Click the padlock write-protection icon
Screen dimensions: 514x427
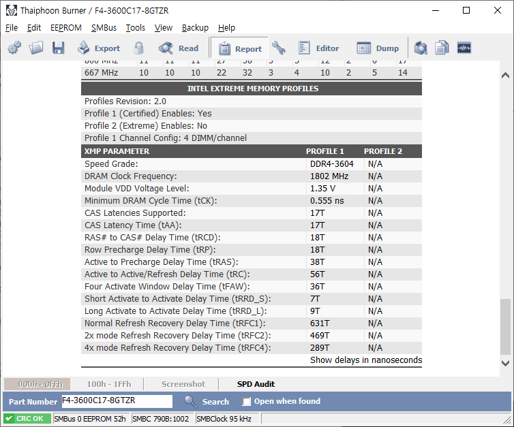(x=138, y=48)
